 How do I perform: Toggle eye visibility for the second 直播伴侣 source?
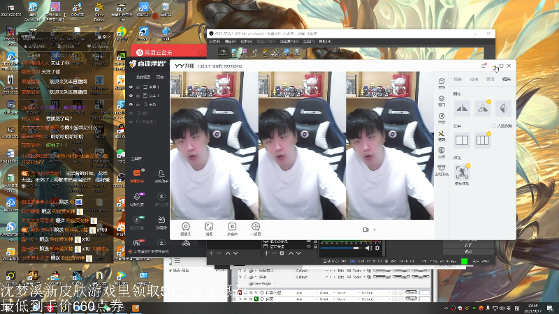pos(131,96)
